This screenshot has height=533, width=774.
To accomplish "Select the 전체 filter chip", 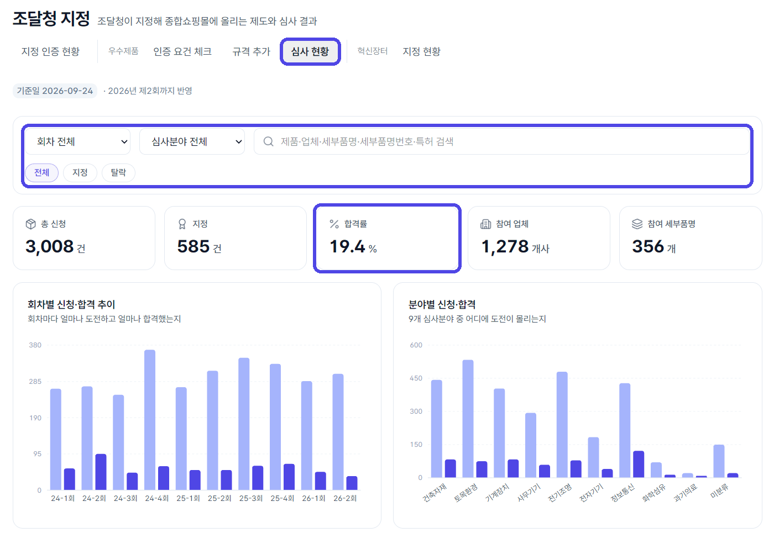I will [x=42, y=172].
